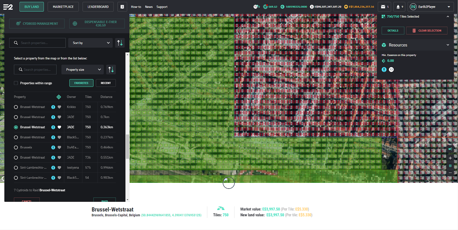
Task: Zoom out on the map with minus
Action: pos(450,173)
